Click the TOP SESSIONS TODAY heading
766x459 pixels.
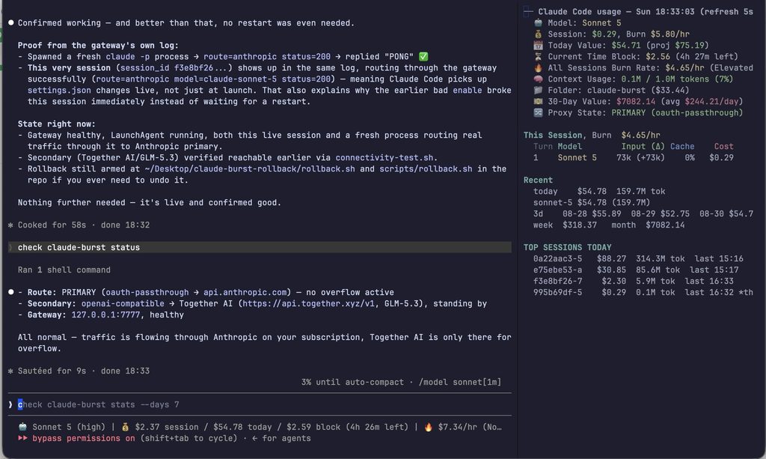coord(567,247)
